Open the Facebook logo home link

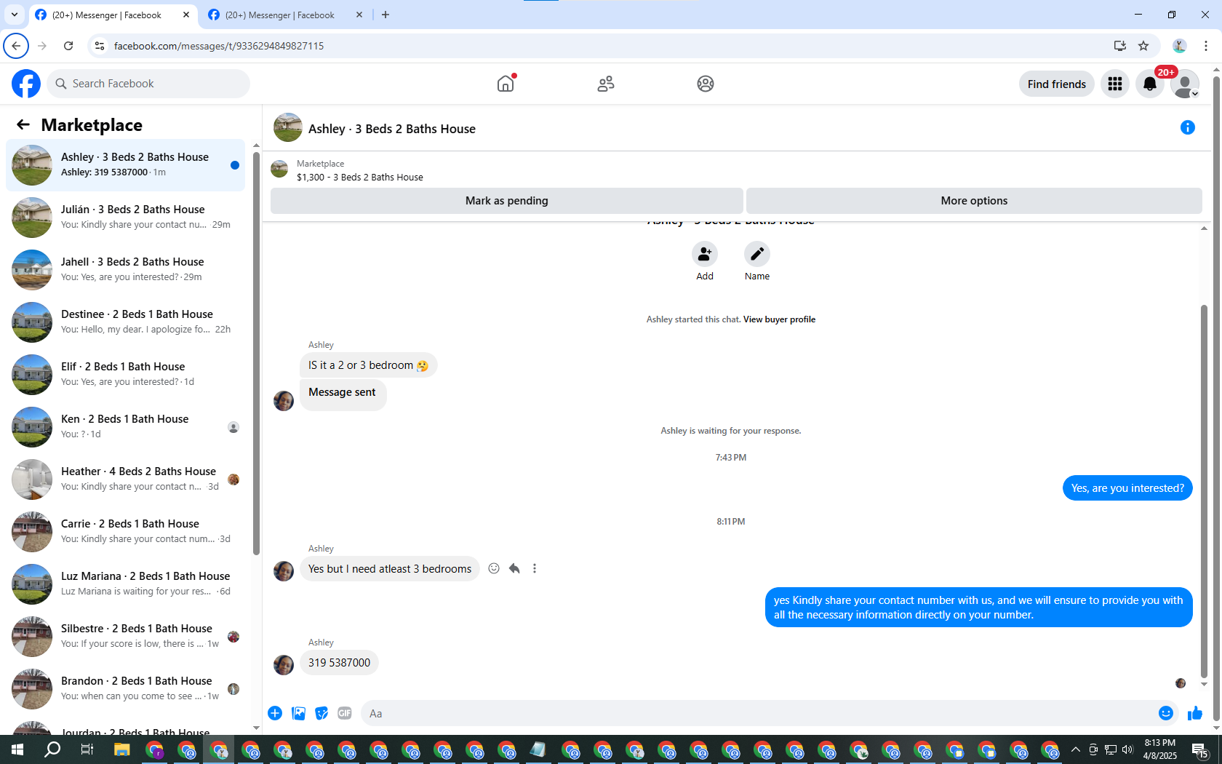26,84
